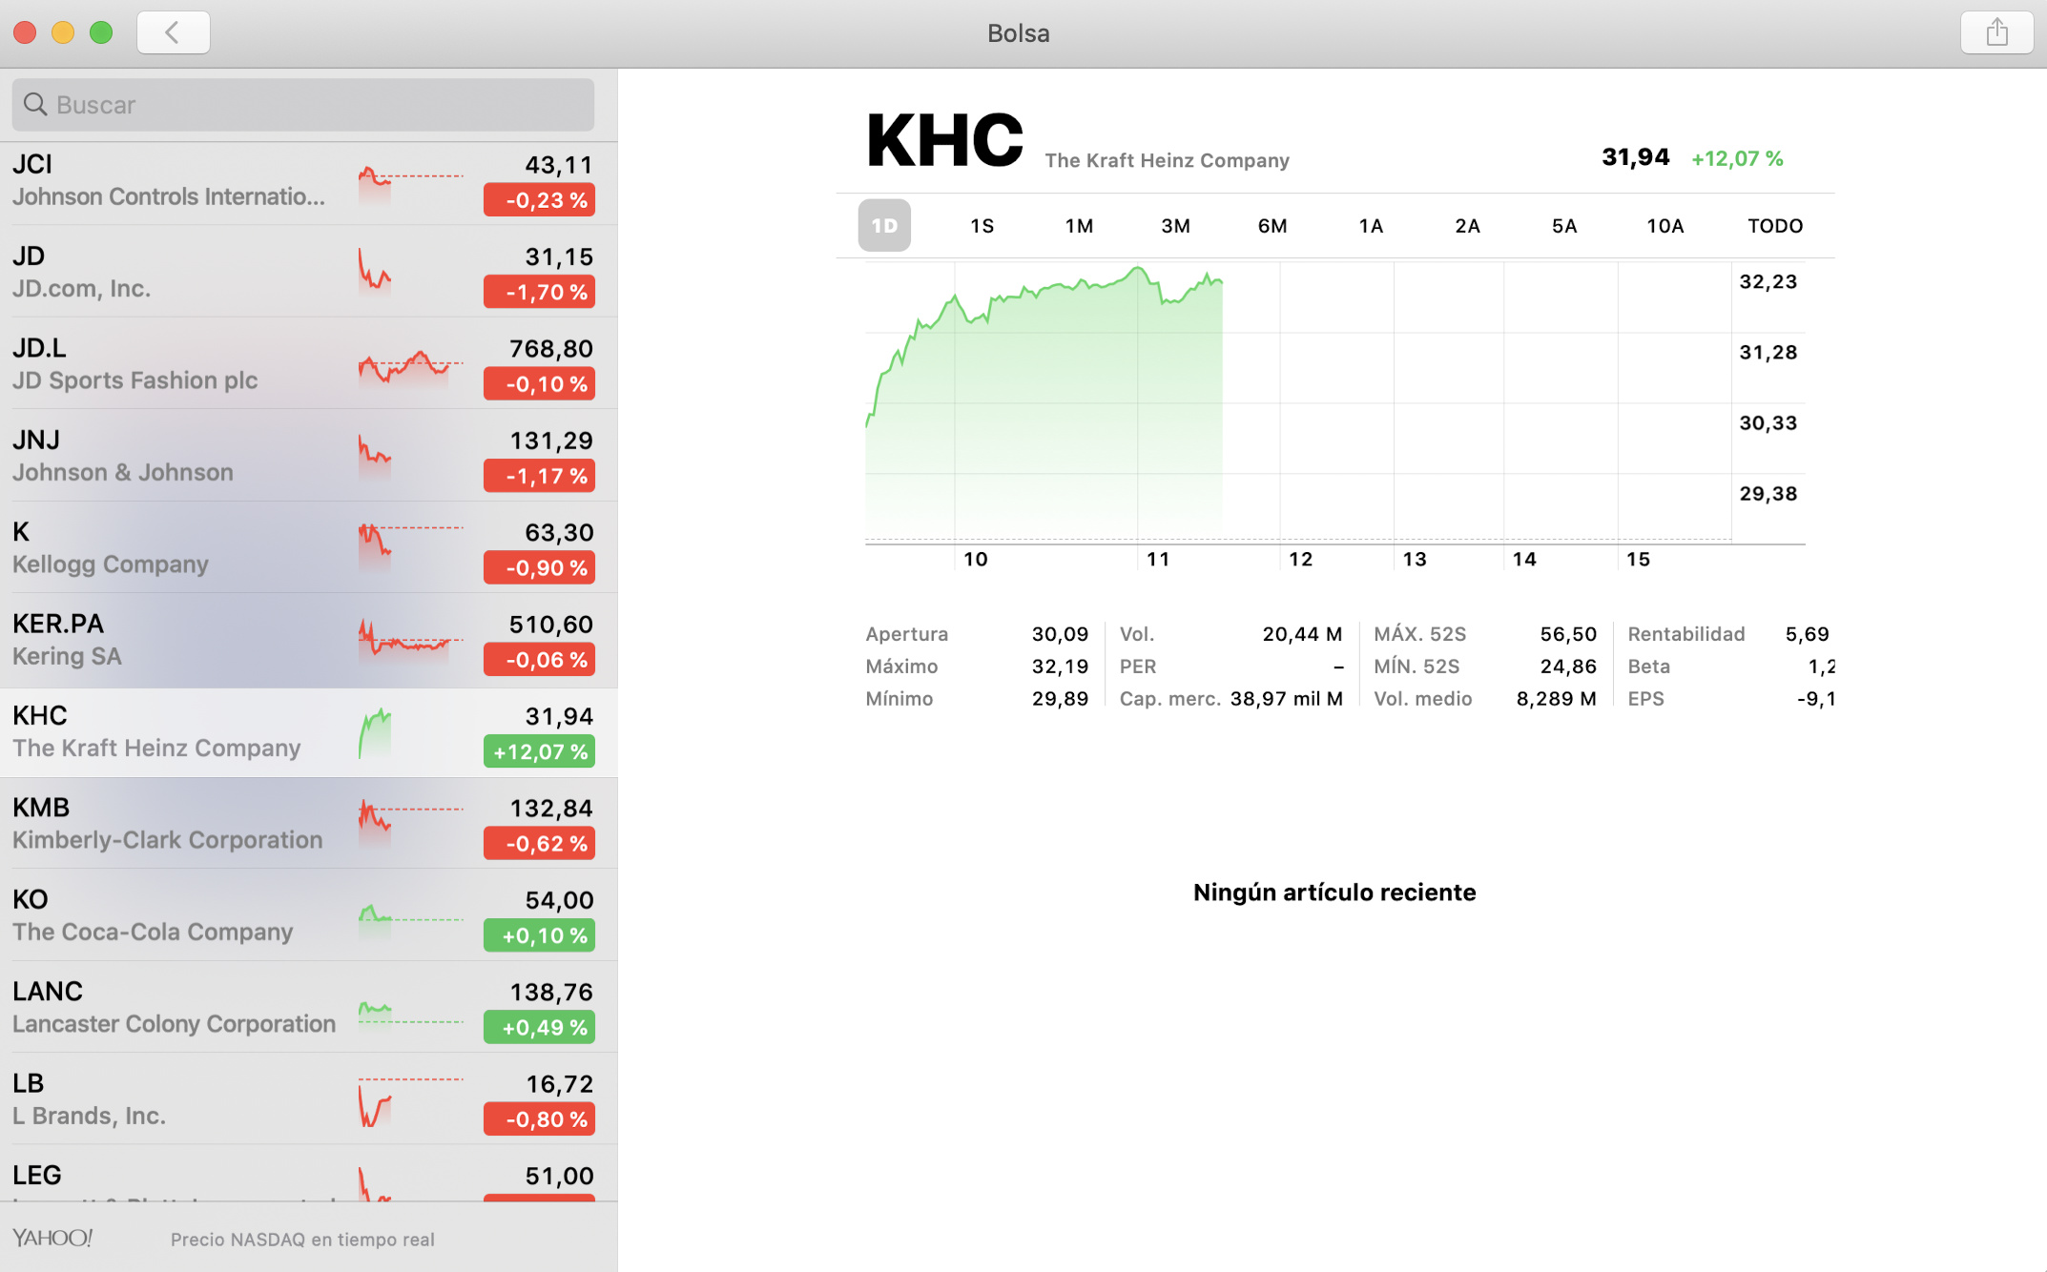
Task: Click the Kellogg sparkline chart
Action: 411,547
